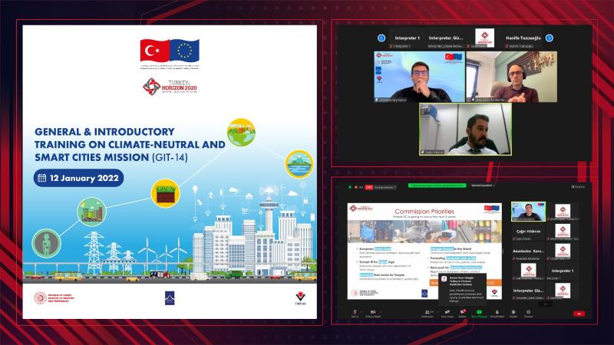Select the Çağın Yıldırım participant tile in bottom window

coord(528,233)
